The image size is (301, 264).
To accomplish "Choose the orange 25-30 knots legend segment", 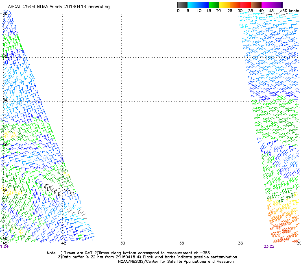I will click(x=235, y=5).
